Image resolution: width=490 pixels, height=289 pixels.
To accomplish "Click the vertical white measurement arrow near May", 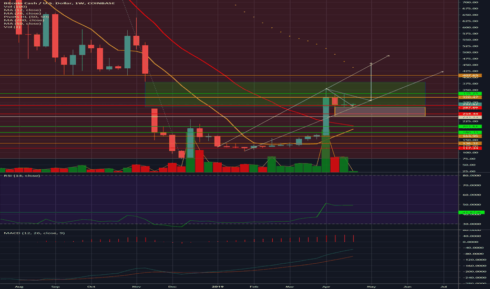I will [x=371, y=82].
